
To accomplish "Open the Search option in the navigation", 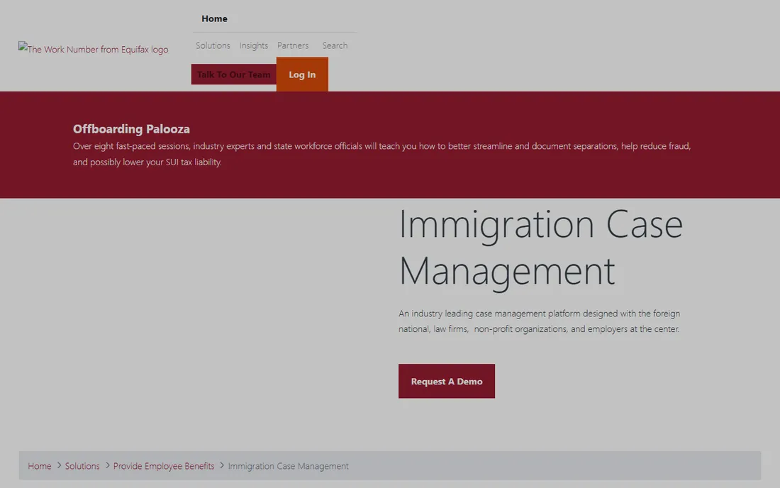I will [335, 45].
